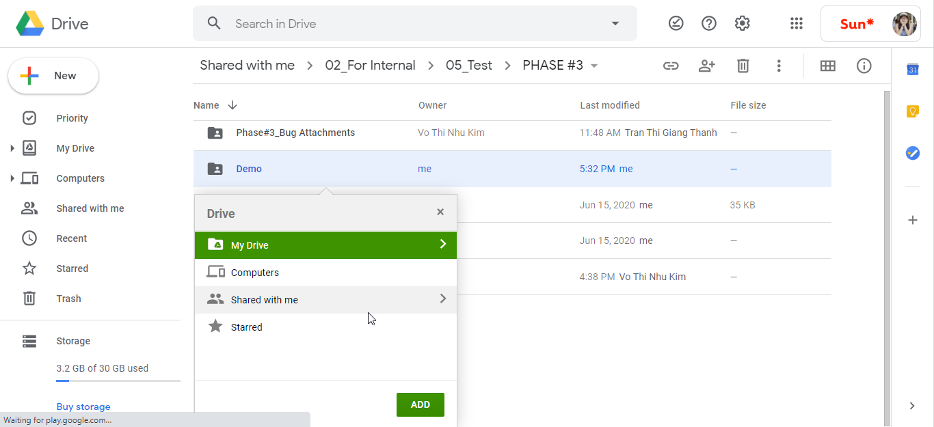
Task: Follow the Buy storage link
Action: tap(83, 407)
